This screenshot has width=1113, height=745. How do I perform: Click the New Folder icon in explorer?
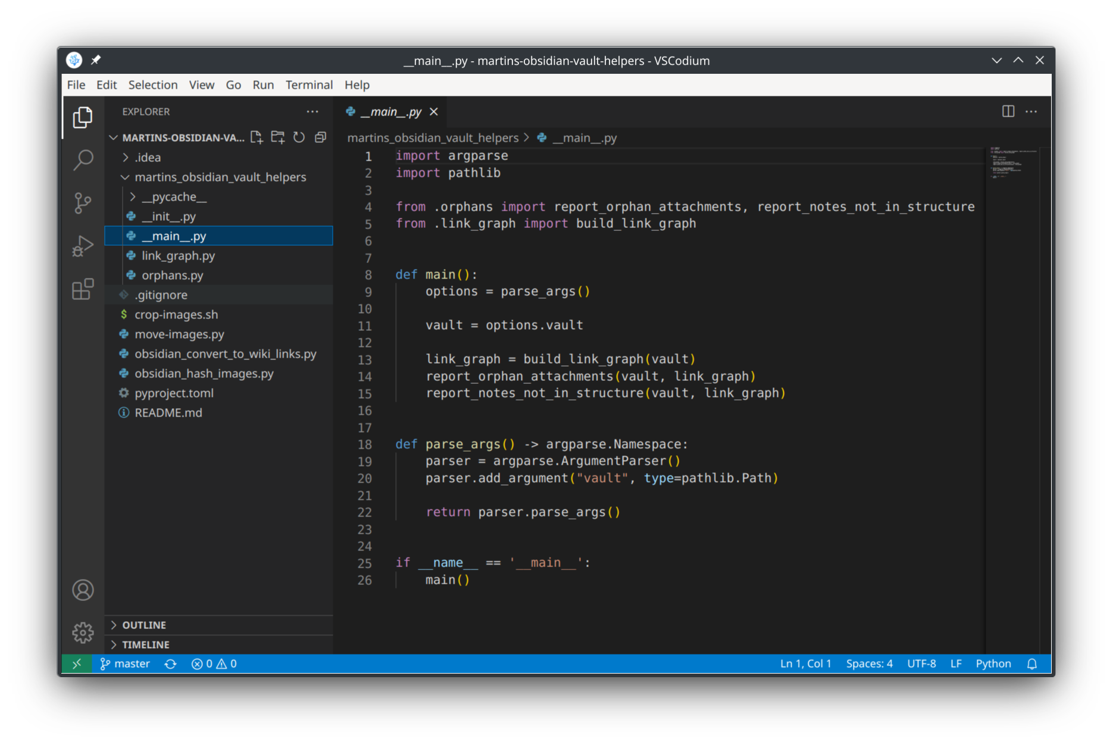278,137
